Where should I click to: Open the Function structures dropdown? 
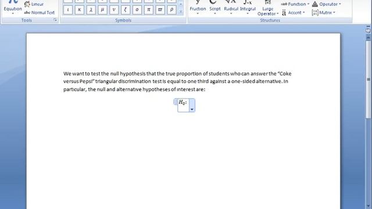tap(295, 4)
